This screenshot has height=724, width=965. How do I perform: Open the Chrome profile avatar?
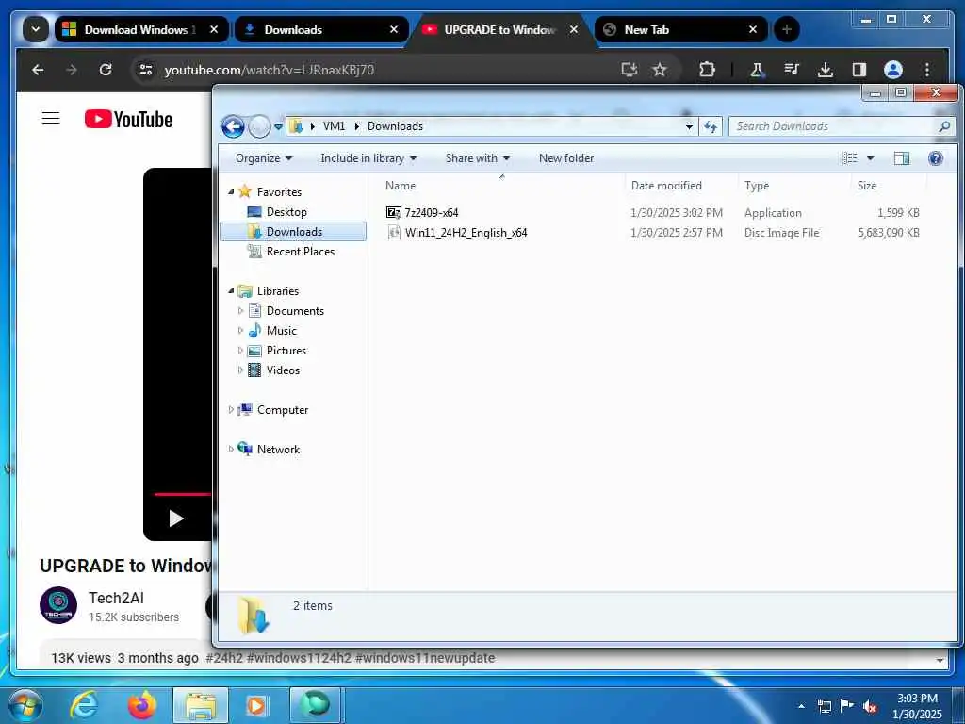click(x=893, y=70)
